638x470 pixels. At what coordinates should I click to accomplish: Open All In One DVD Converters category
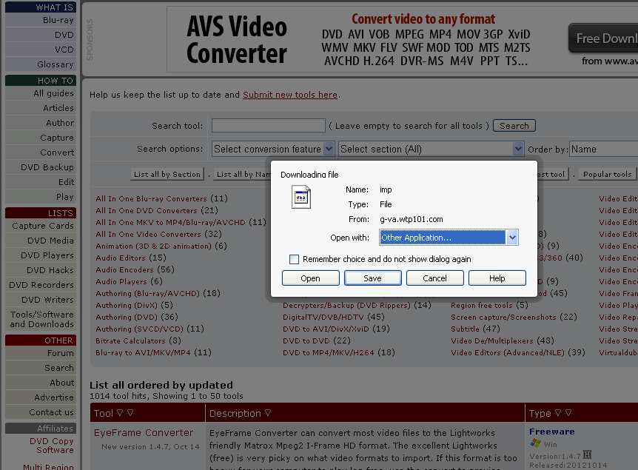point(147,210)
